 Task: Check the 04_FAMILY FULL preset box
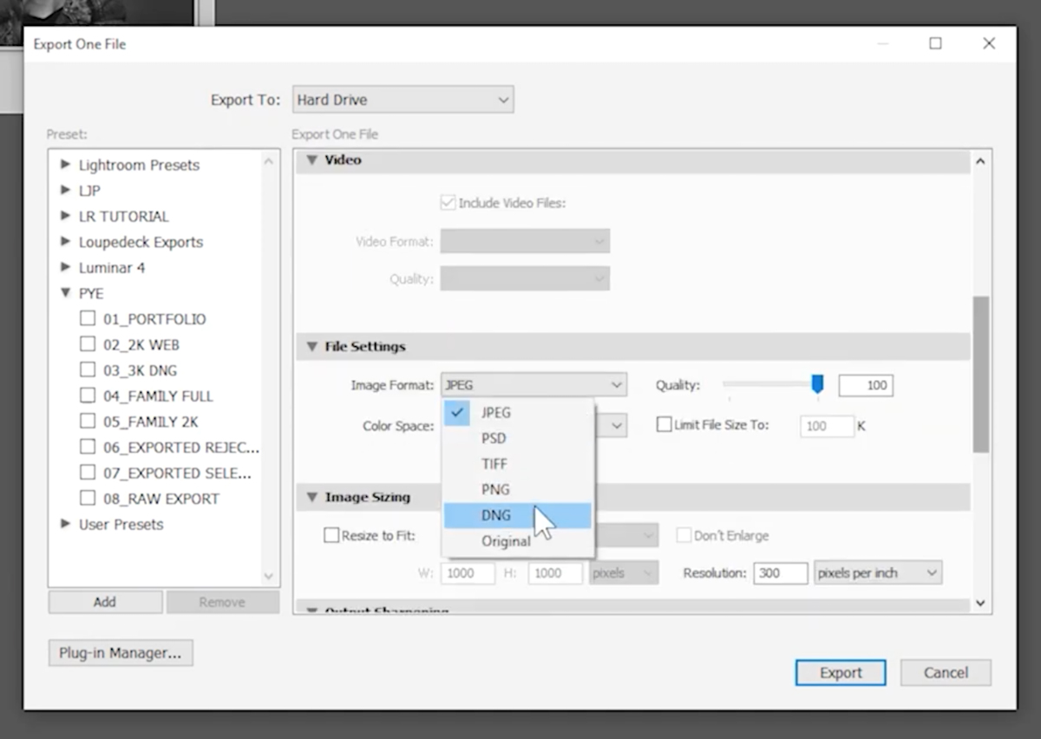(88, 396)
